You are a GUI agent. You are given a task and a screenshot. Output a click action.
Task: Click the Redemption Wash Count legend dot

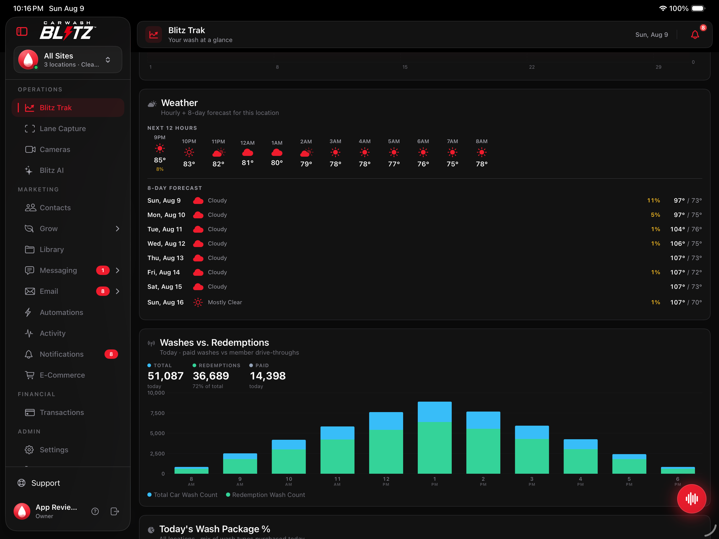pyautogui.click(x=228, y=495)
